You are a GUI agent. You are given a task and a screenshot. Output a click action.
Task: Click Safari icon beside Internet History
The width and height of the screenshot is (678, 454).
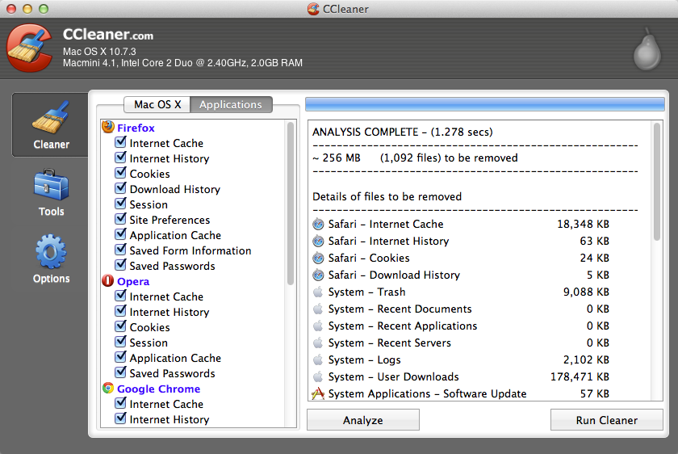coord(318,241)
